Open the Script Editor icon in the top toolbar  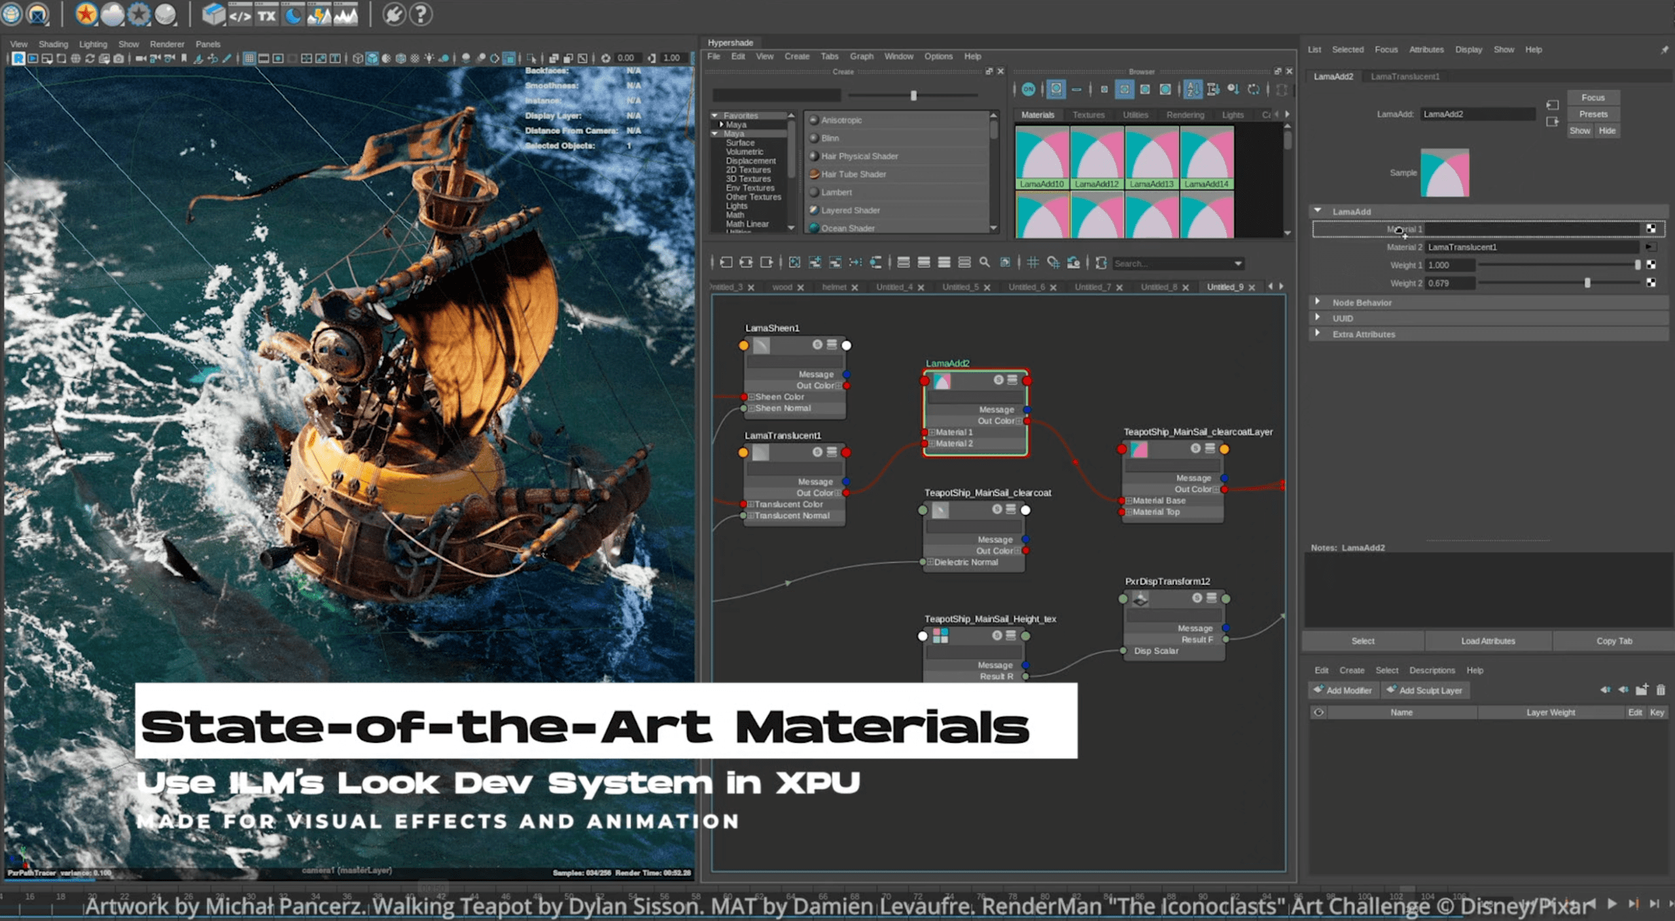pyautogui.click(x=240, y=14)
